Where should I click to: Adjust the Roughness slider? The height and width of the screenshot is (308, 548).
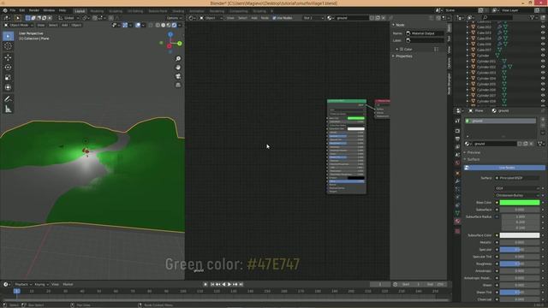tap(520, 264)
